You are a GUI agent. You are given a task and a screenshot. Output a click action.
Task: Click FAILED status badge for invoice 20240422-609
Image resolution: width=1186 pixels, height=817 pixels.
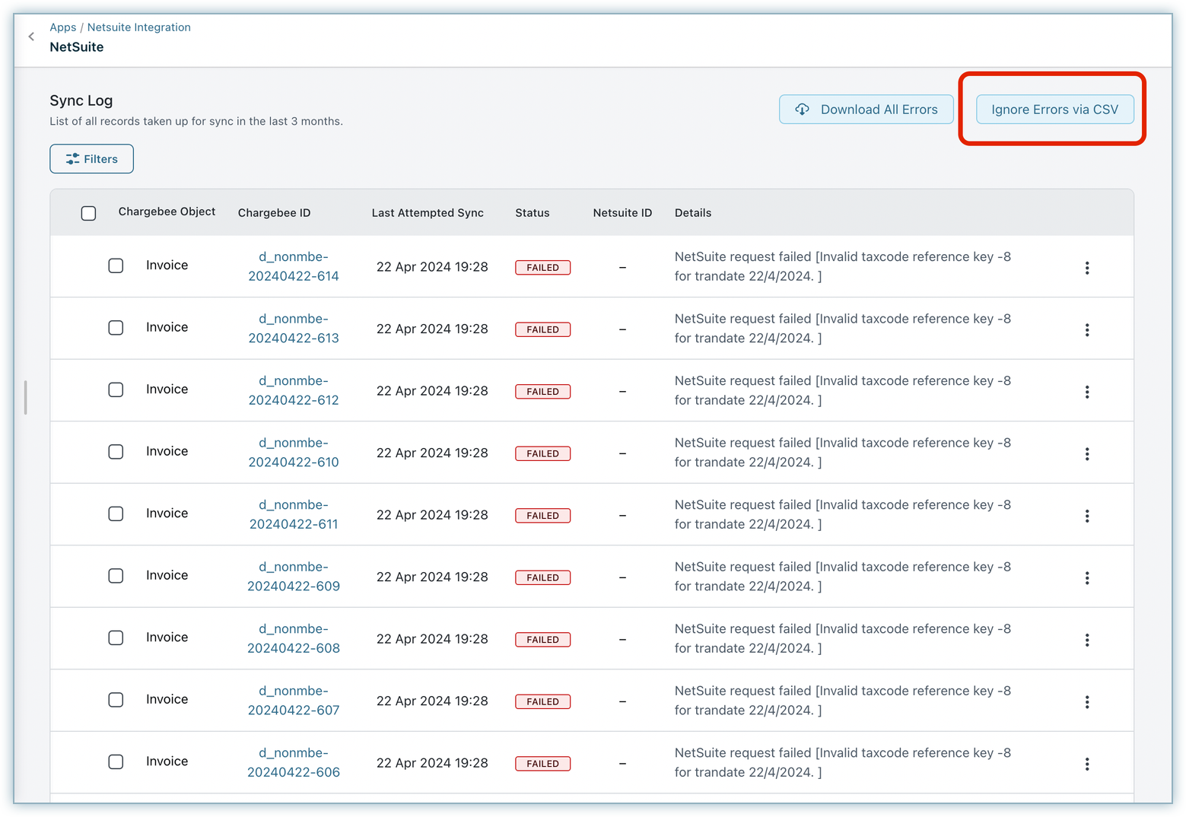click(543, 578)
